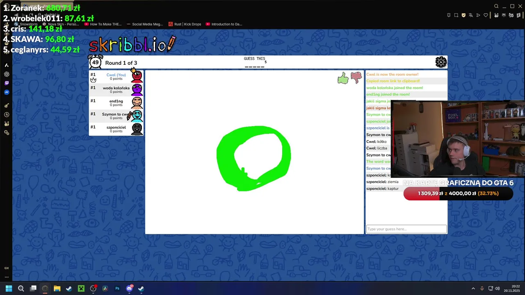Open 'Introduction to Da...' bookmark
Viewport: 525px width, 295px height.
point(224,24)
